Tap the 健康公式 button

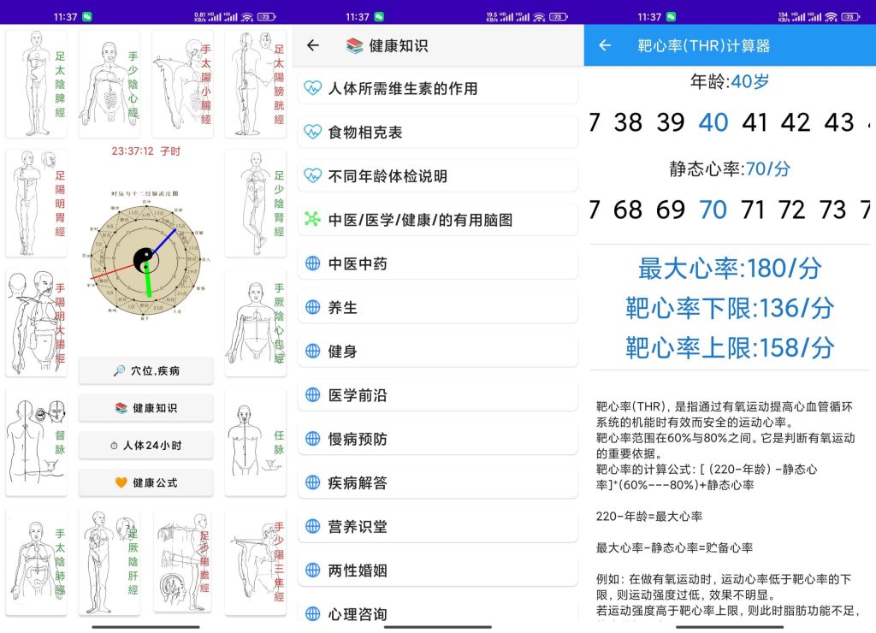145,482
